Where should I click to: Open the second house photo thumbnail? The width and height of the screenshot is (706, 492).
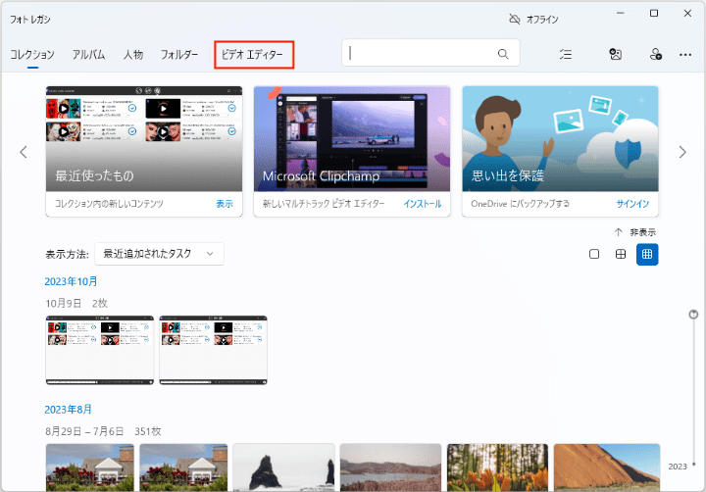[183, 467]
